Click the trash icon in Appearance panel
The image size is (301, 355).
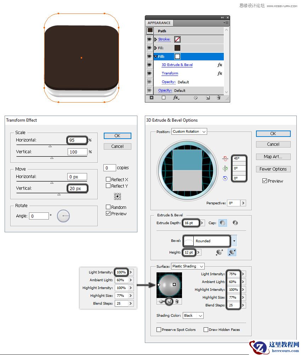(219, 98)
